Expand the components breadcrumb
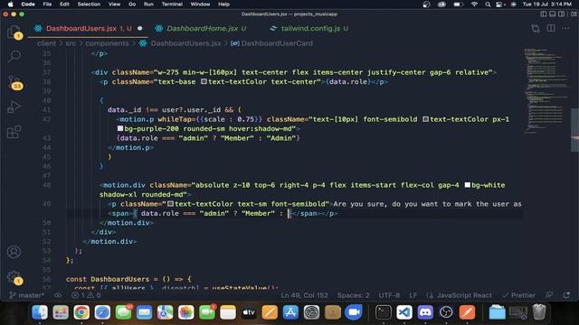 (x=107, y=43)
